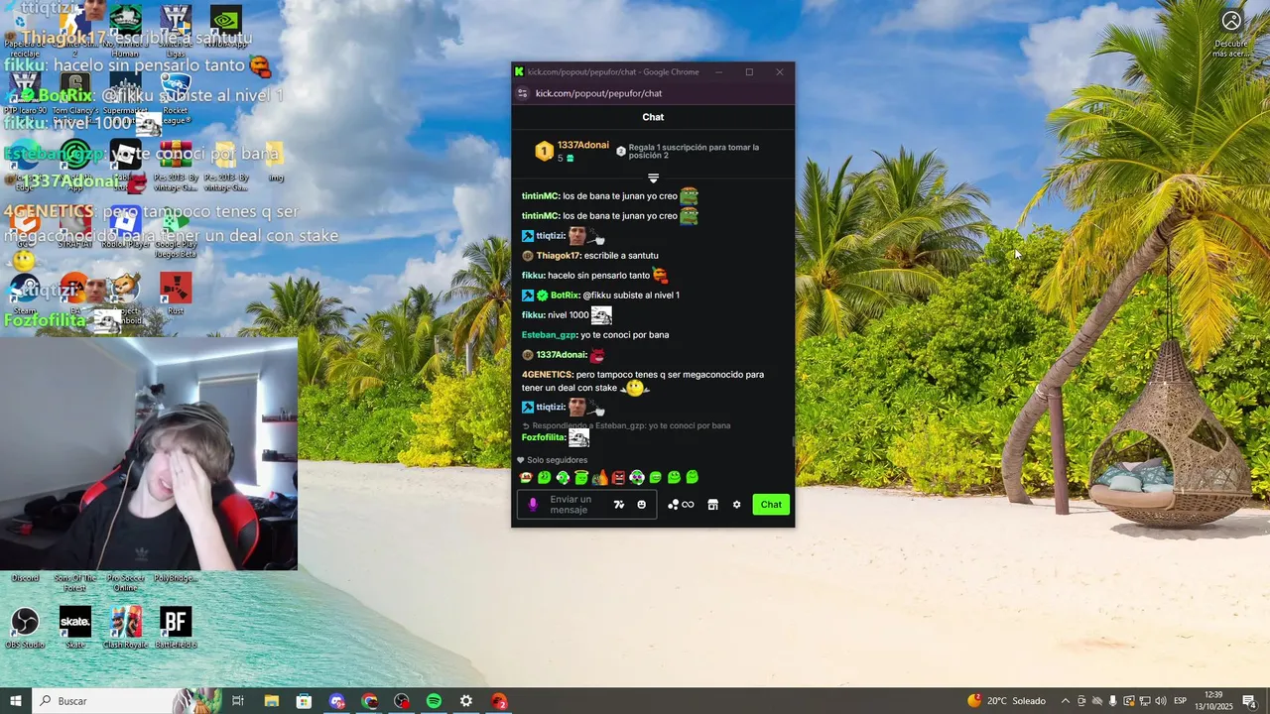Click the Regala 1 suscripción prompt

pyautogui.click(x=694, y=152)
